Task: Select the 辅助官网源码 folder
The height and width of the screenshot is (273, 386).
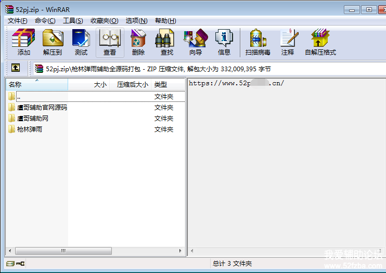Action: (42, 107)
